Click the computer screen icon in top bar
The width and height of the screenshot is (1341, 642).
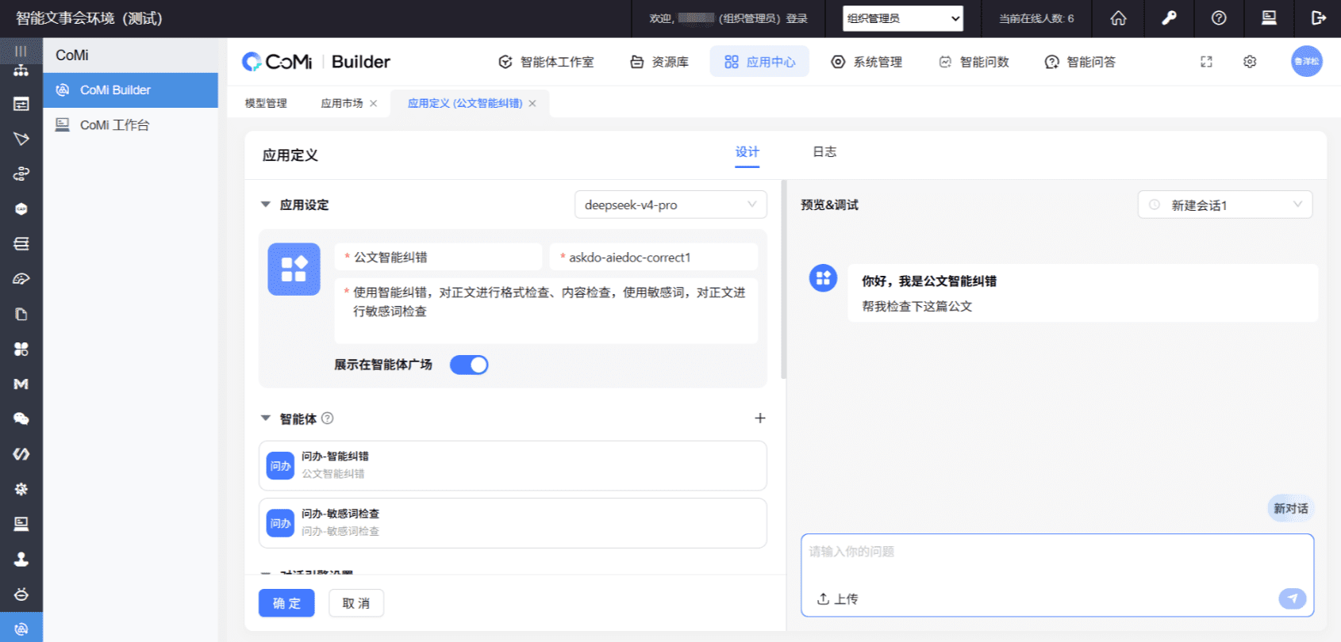tap(1269, 18)
